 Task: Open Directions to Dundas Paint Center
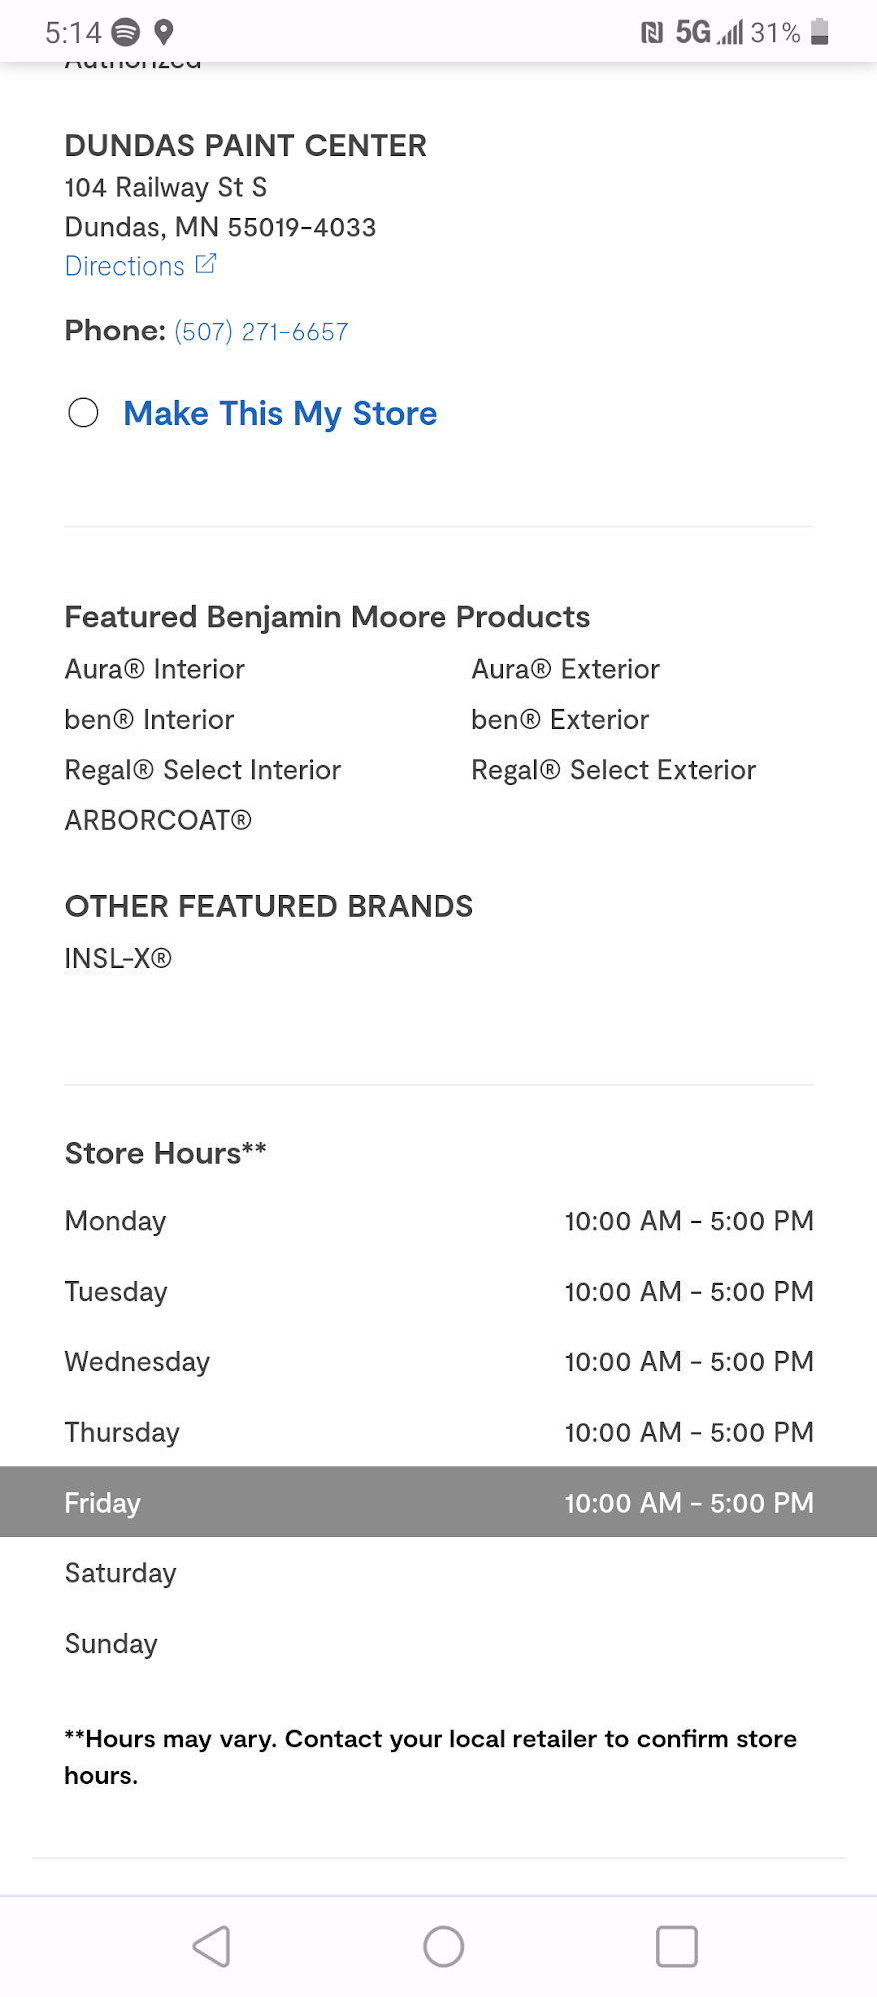pyautogui.click(x=125, y=266)
